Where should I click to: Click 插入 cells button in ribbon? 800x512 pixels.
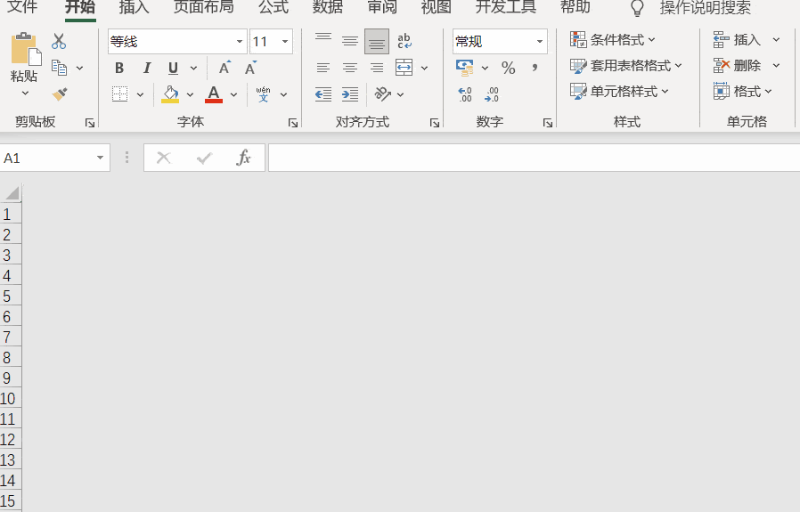tap(737, 40)
